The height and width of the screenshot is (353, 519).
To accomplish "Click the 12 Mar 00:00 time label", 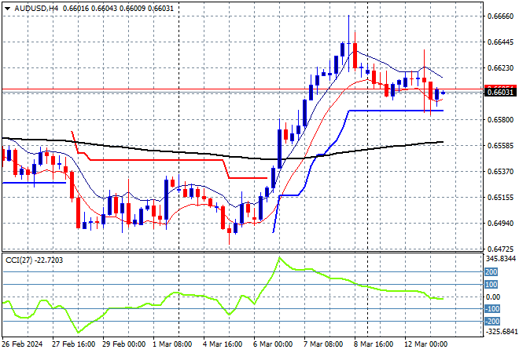I will [x=424, y=345].
